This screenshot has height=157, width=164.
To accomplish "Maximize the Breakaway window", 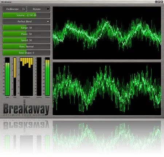I will (159, 2).
